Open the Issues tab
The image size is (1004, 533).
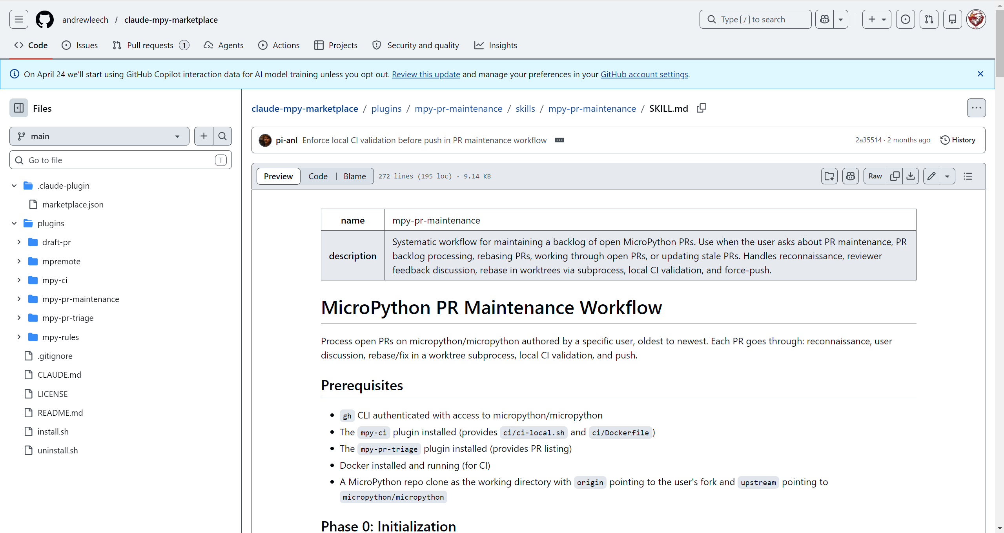80,45
